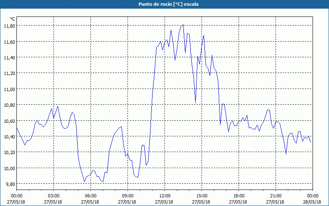
Task: Click the 11,00 y-axis value
Action: (9, 89)
